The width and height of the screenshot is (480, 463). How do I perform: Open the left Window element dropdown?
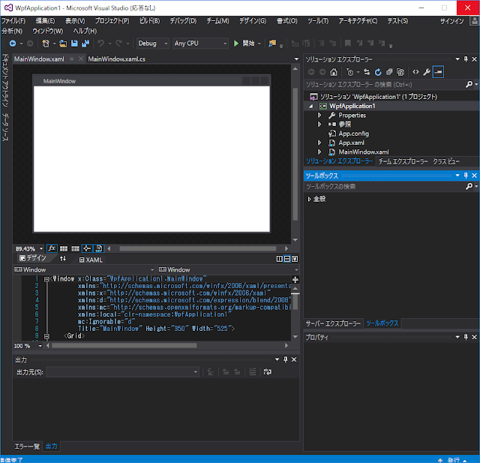84,269
